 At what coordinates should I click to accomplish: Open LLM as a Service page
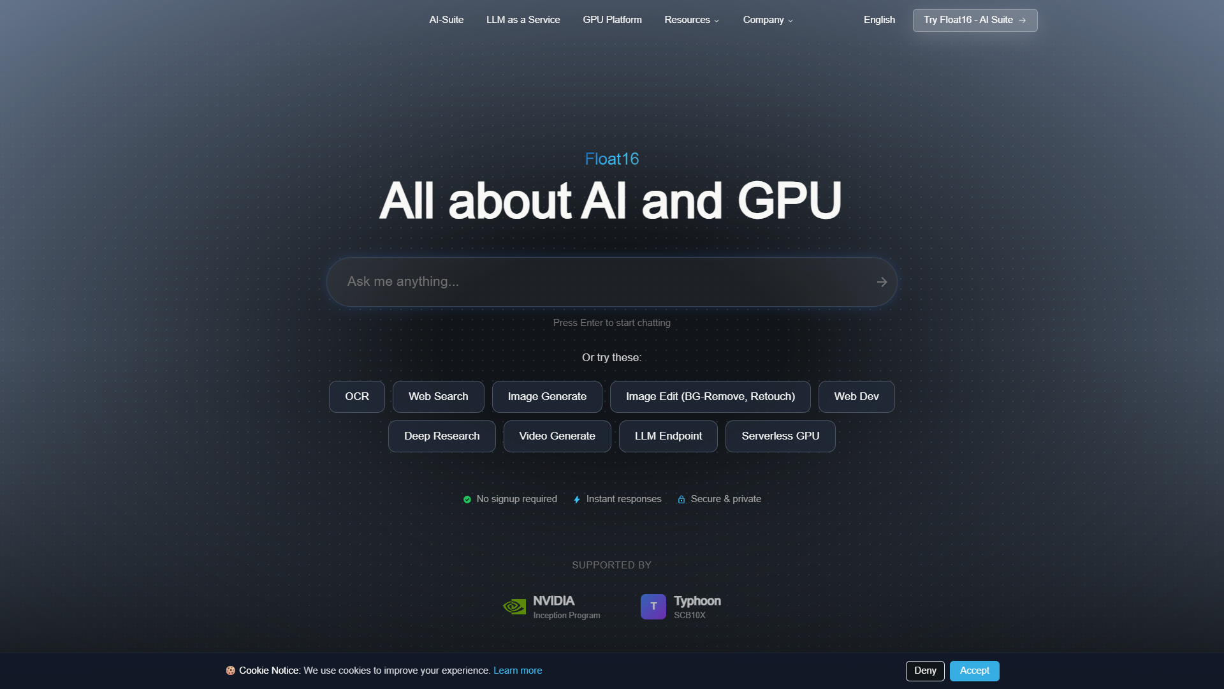click(x=523, y=20)
